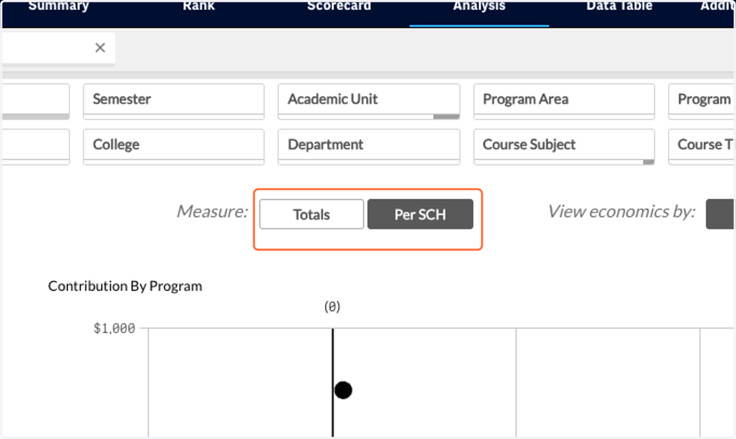Image resolution: width=736 pixels, height=439 pixels.
Task: Click the black data point on chart
Action: [x=343, y=390]
